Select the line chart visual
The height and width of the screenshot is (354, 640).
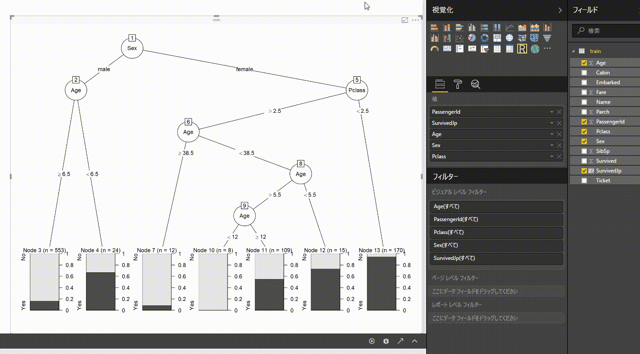pyautogui.click(x=510, y=27)
